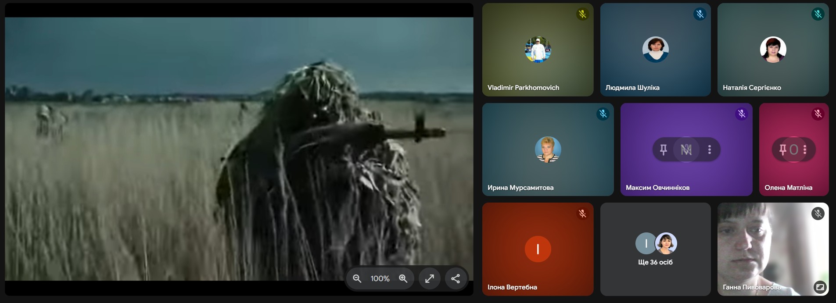The image size is (836, 303).
Task: Click the 100% zoom level label
Action: [380, 278]
